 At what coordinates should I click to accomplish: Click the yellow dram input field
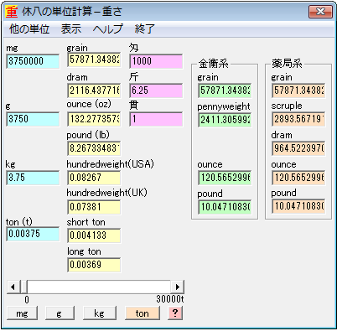[94, 91]
